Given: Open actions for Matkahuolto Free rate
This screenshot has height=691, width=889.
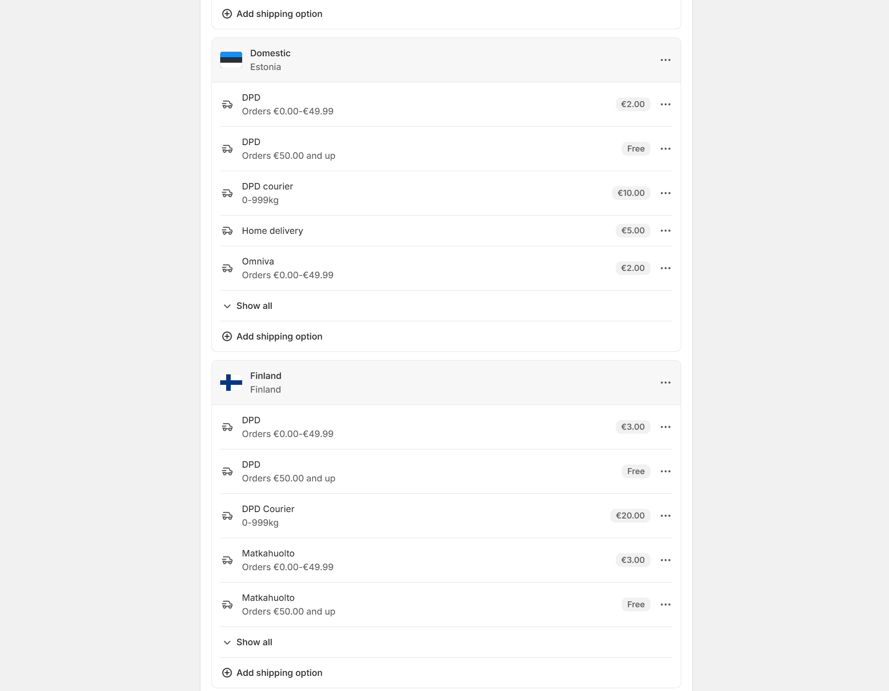Looking at the screenshot, I should pyautogui.click(x=665, y=605).
